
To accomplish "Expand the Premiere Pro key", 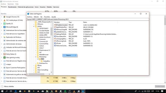I will (x=36, y=63).
